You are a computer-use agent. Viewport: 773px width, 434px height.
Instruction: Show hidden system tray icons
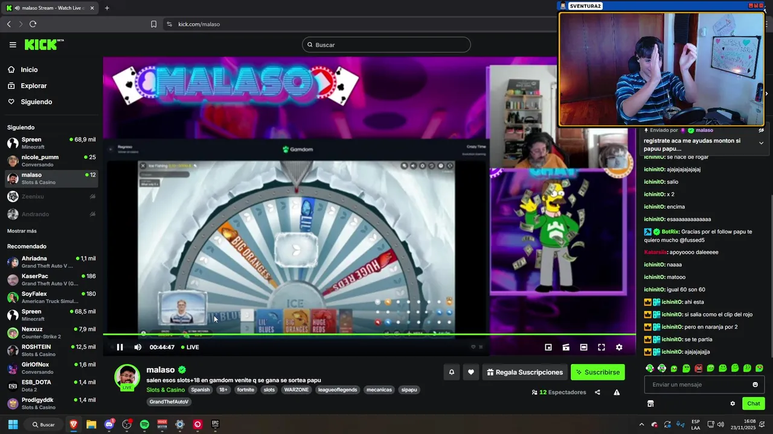coord(641,424)
